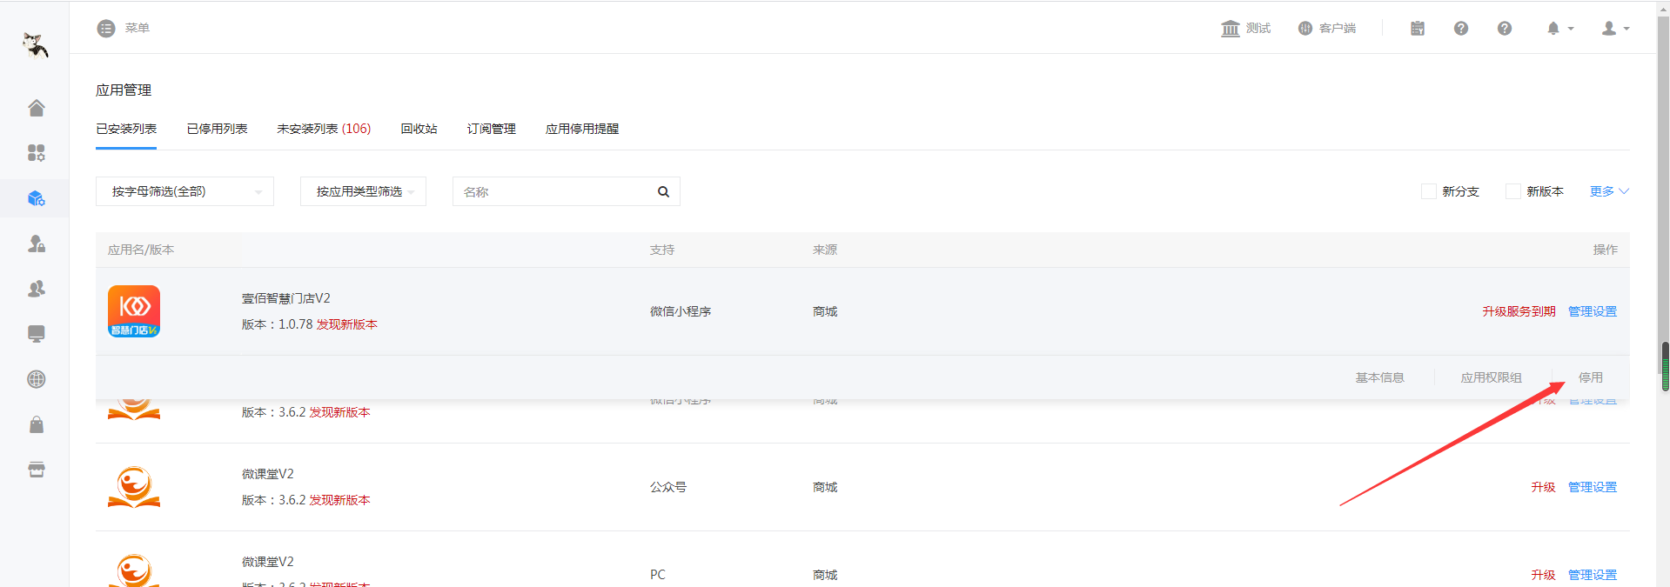Viewport: 1670px width, 587px height.
Task: Open notifications with the bell icon
Action: [x=1553, y=29]
